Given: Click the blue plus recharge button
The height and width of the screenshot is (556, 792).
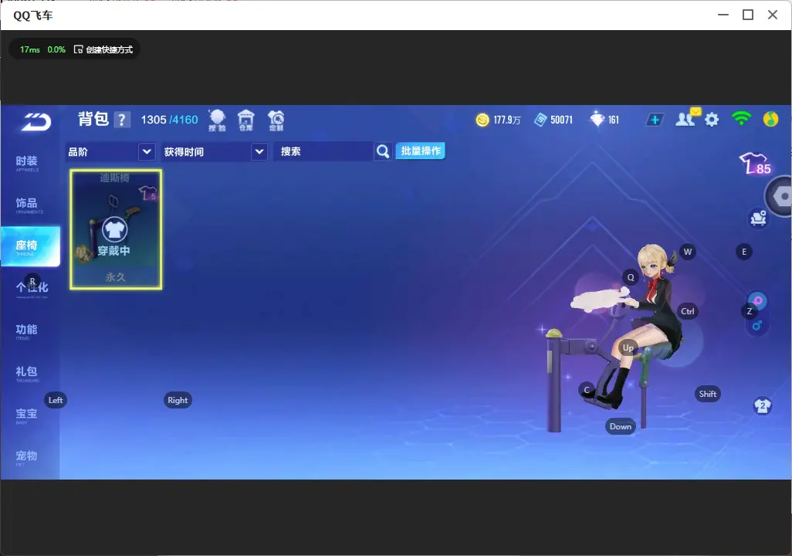Looking at the screenshot, I should pyautogui.click(x=655, y=120).
